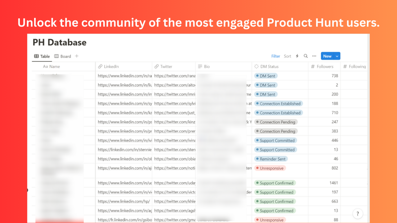Screen dimensions: 397x223
Task: Select Unresponsive tag in the 88-follower row
Action: point(270,220)
